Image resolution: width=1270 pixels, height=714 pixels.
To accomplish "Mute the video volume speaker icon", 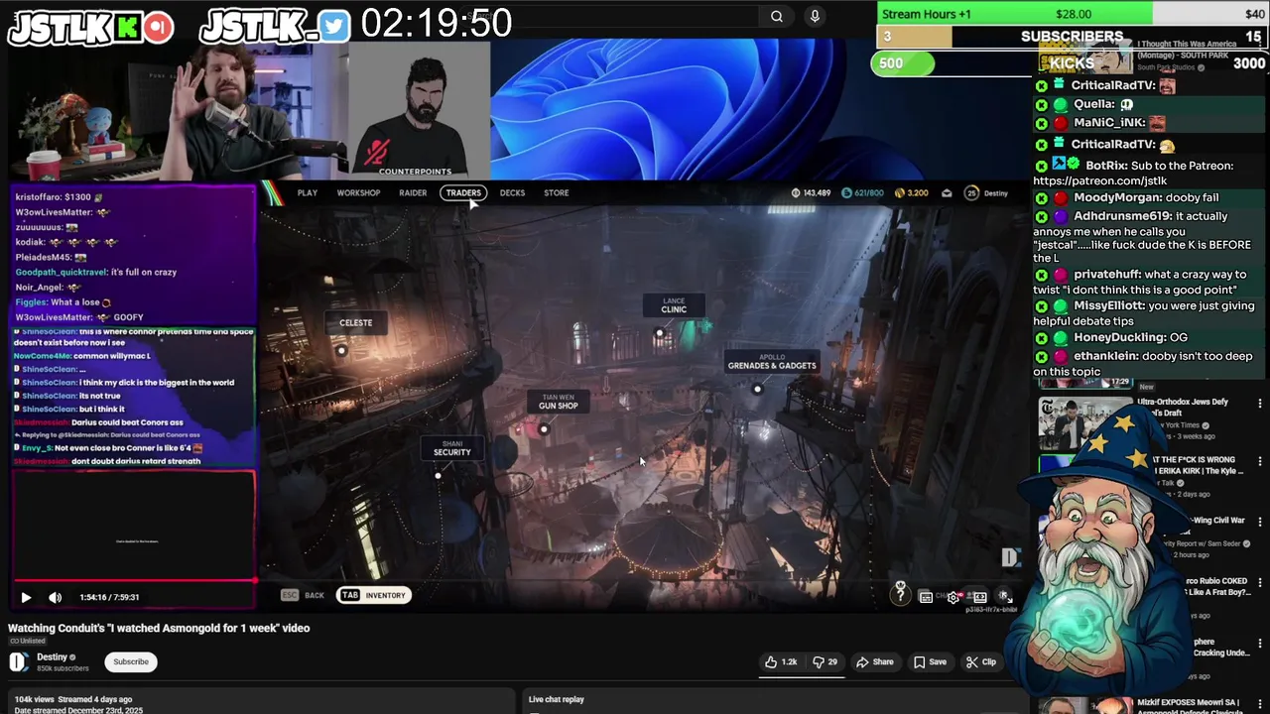I will click(56, 597).
